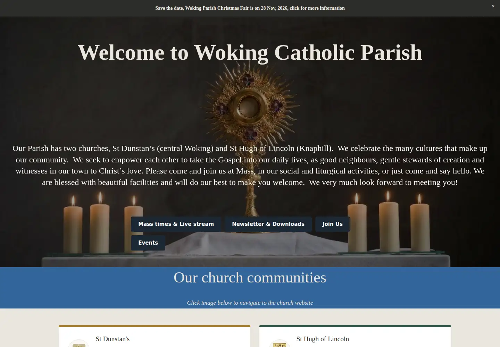This screenshot has width=500, height=347.
Task: Open the Christmas Fair save-the-date announcement
Action: tap(250, 8)
